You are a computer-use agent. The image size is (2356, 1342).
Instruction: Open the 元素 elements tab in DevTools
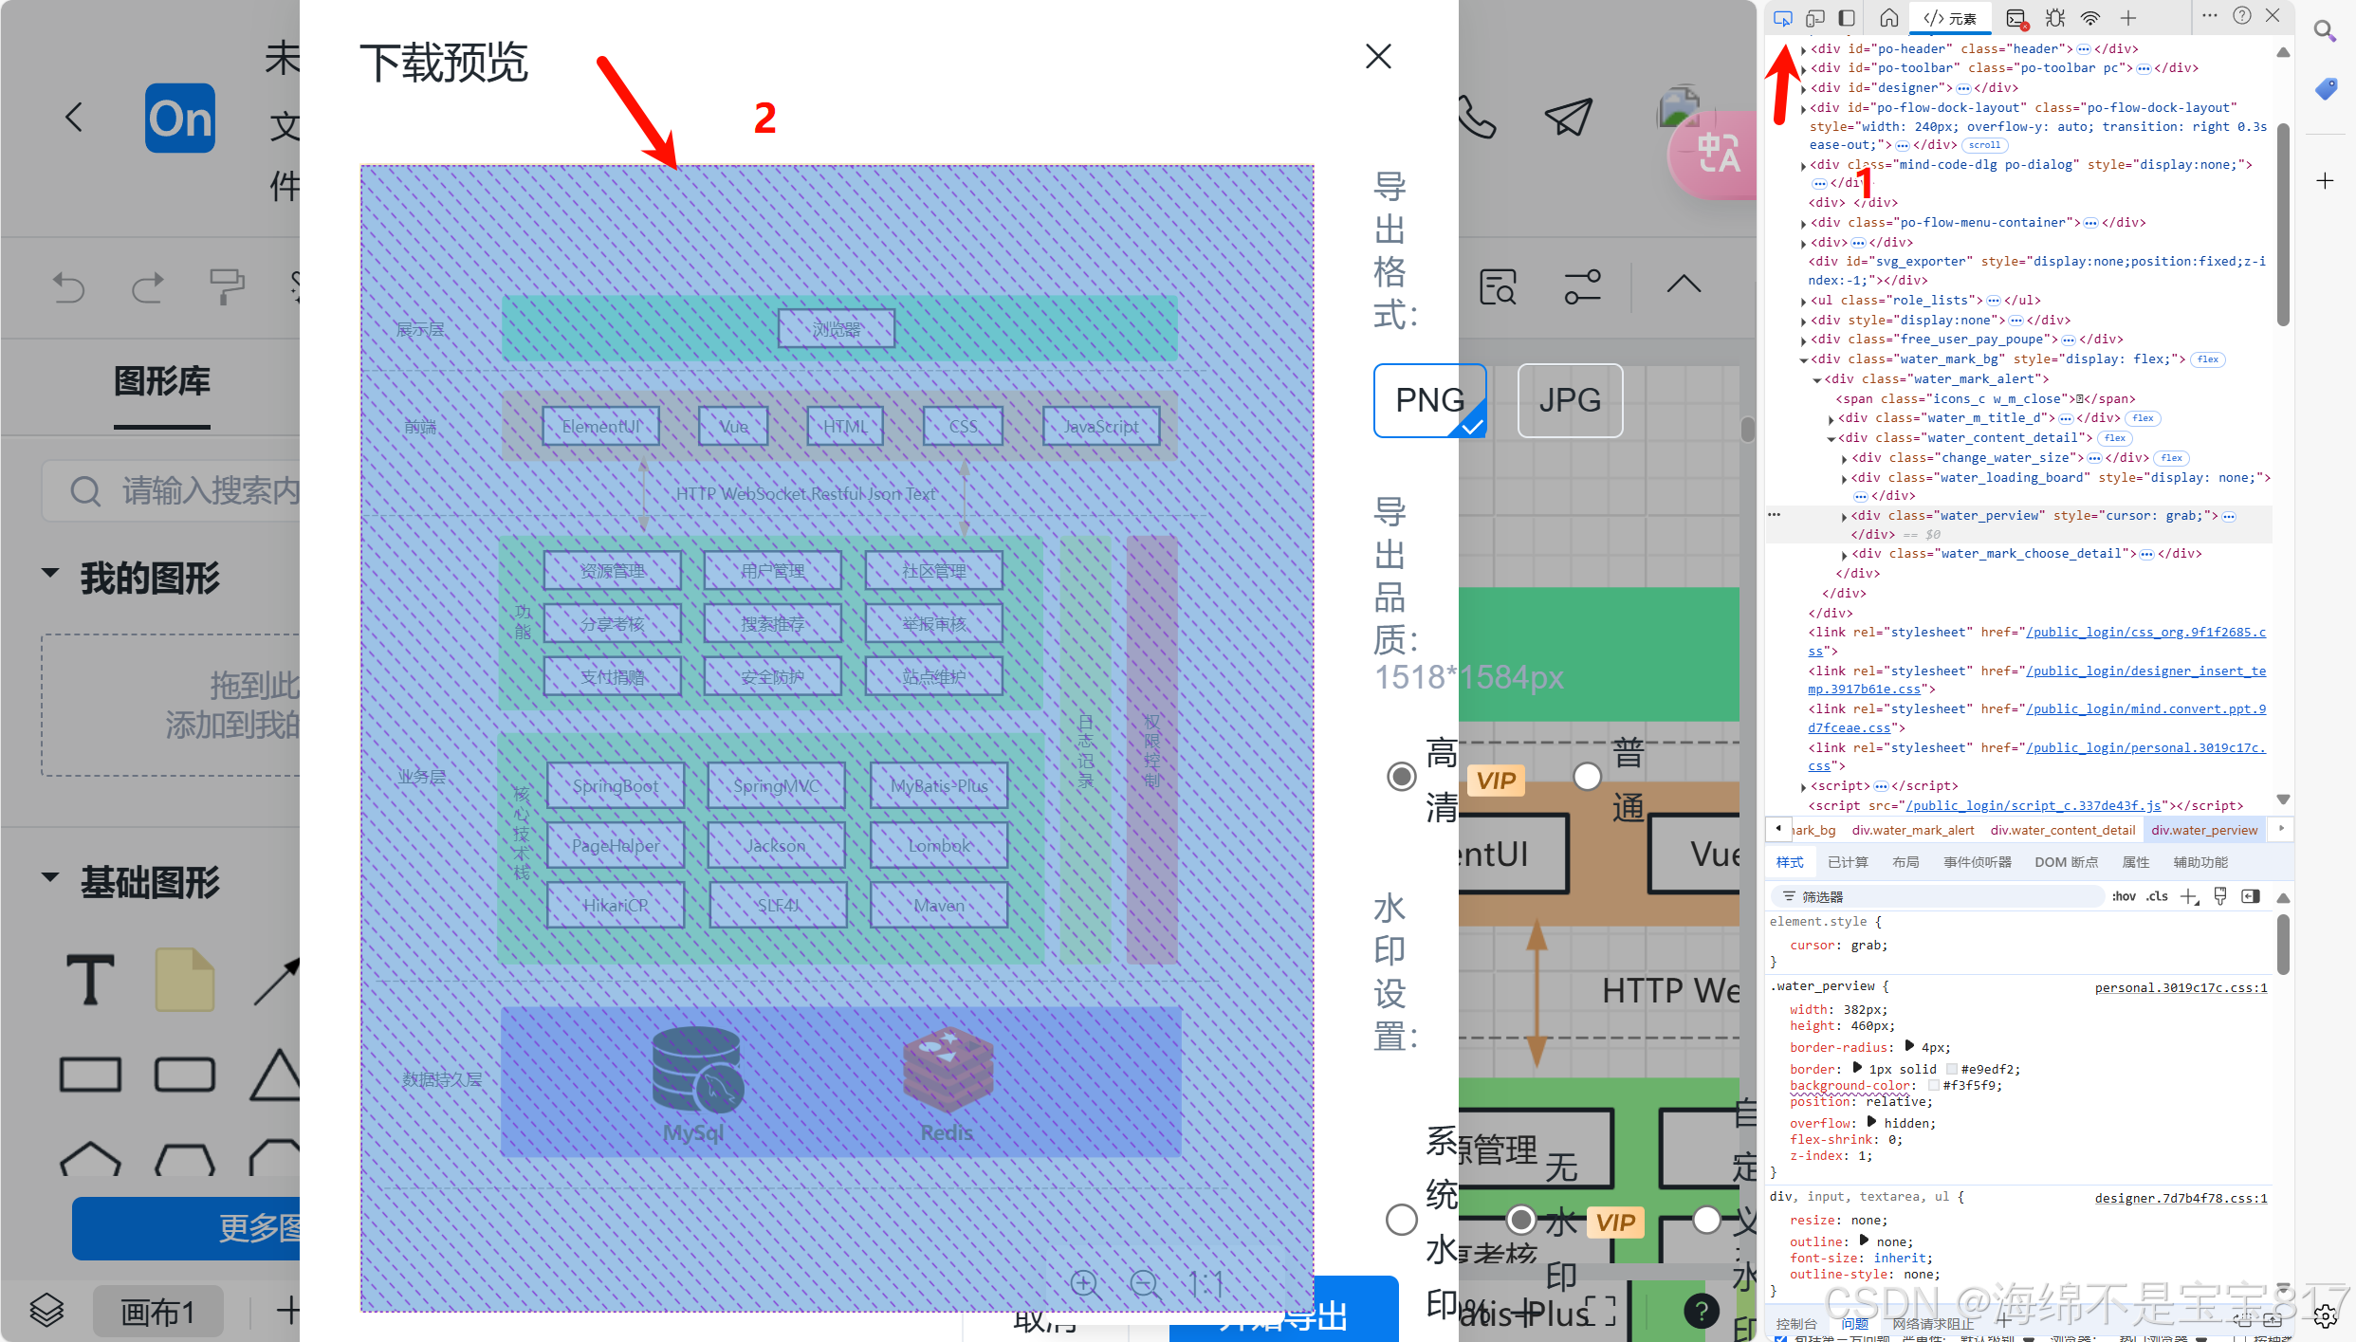tap(1950, 18)
